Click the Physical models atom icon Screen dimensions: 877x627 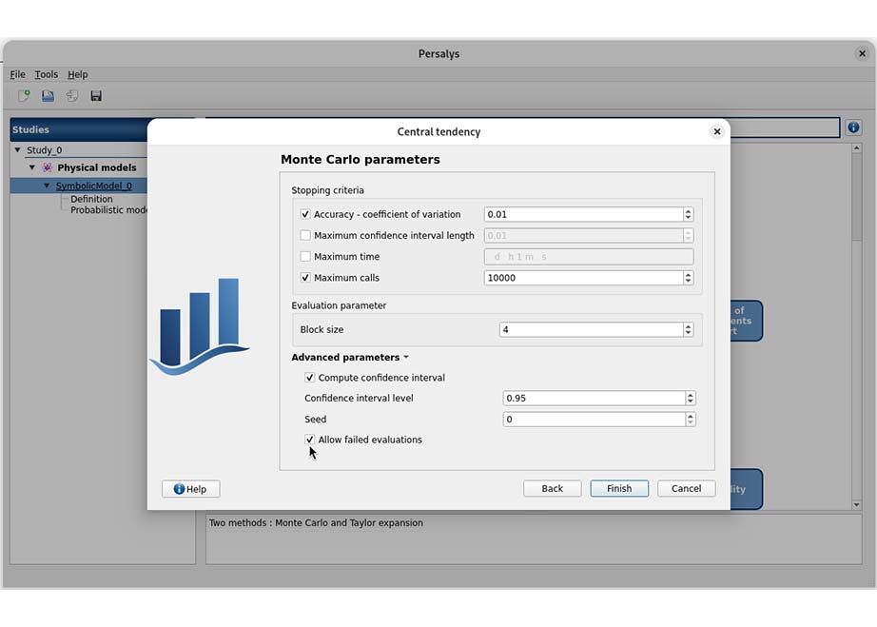[x=48, y=167]
